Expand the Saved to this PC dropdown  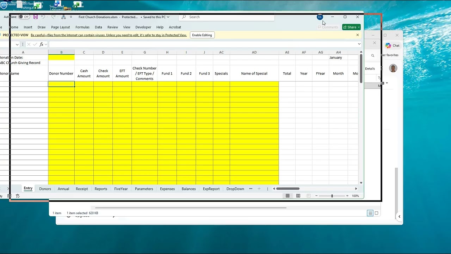pyautogui.click(x=155, y=17)
